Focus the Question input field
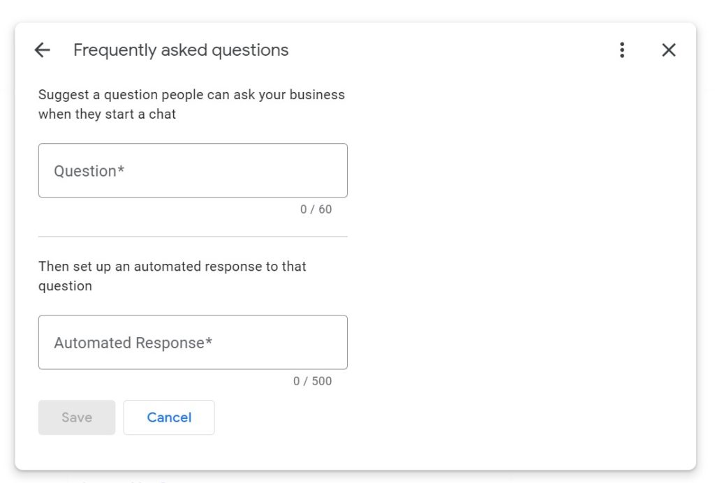This screenshot has height=483, width=715. pyautogui.click(x=193, y=170)
